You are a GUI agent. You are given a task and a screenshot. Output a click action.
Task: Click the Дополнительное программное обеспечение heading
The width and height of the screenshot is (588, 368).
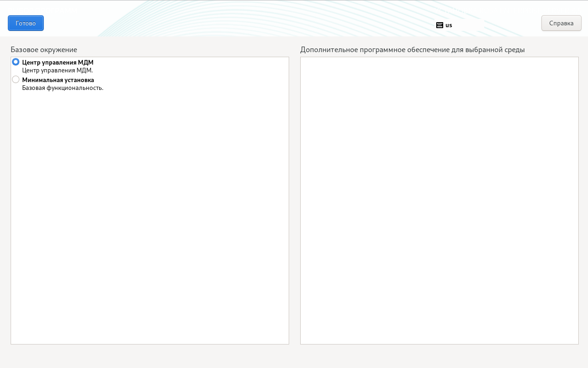412,49
